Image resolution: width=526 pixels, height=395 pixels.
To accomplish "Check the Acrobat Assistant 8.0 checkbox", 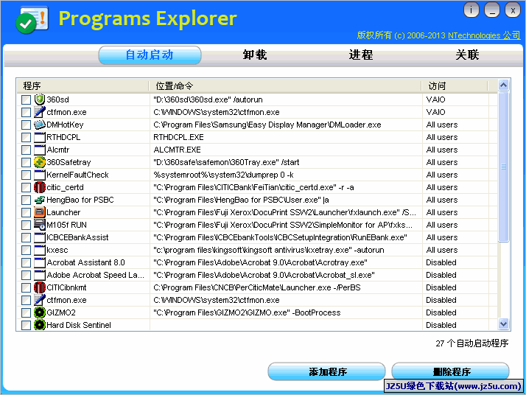I will point(26,262).
